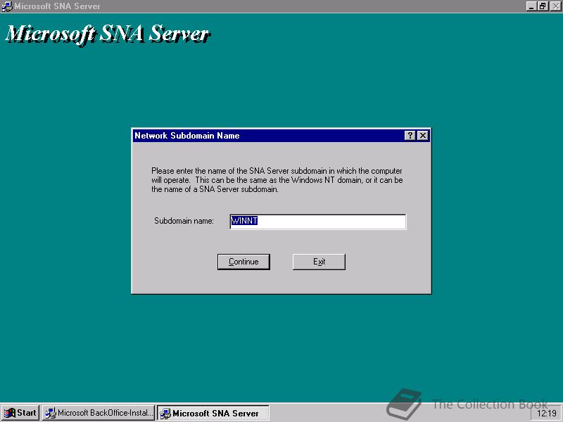Click the help question mark button in the dialog
Image resolution: width=563 pixels, height=422 pixels.
coord(410,135)
